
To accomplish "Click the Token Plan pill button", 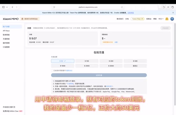I will [137, 19].
